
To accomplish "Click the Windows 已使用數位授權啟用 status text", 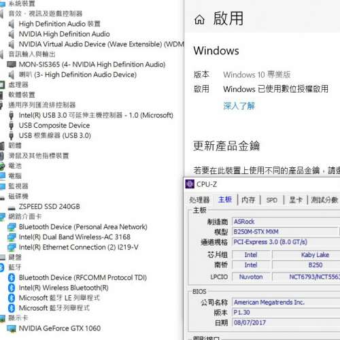I will tap(276, 89).
